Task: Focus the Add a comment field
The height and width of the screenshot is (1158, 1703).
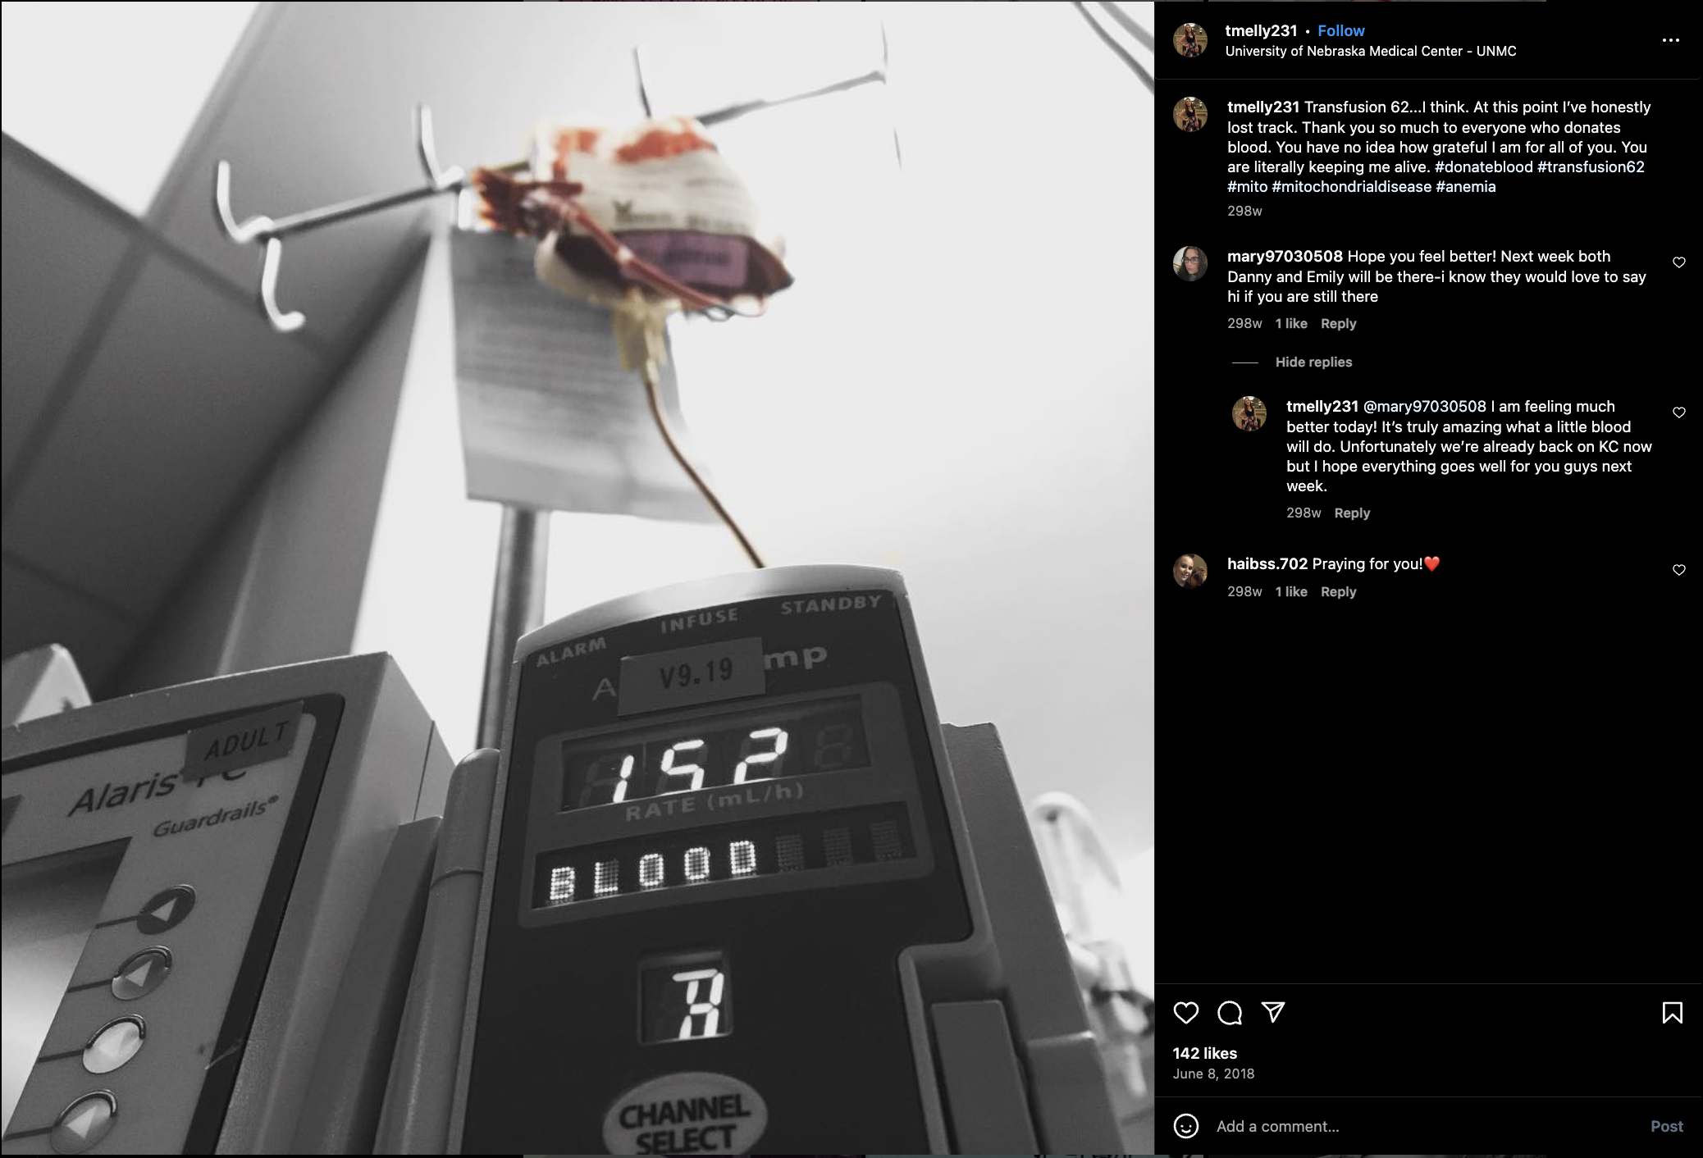Action: [x=1427, y=1126]
